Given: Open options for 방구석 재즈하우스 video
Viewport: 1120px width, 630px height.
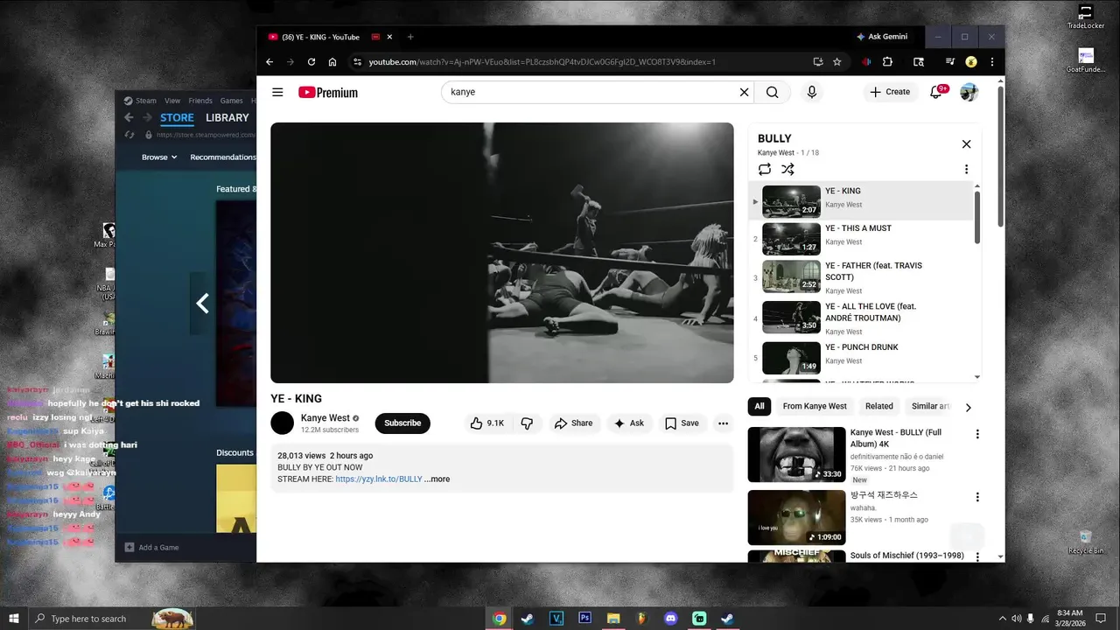Looking at the screenshot, I should [x=977, y=497].
